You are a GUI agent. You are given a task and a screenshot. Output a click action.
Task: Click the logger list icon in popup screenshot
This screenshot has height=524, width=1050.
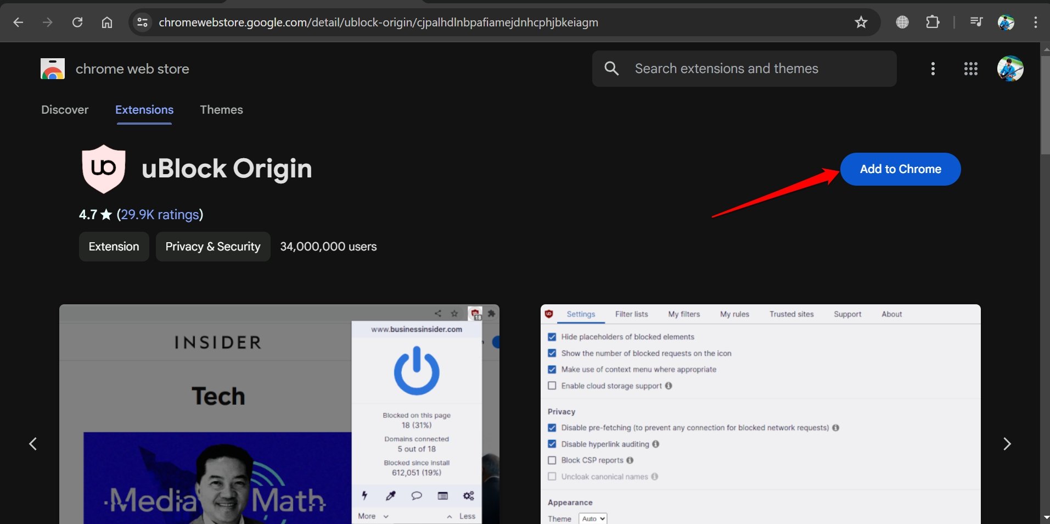443,495
